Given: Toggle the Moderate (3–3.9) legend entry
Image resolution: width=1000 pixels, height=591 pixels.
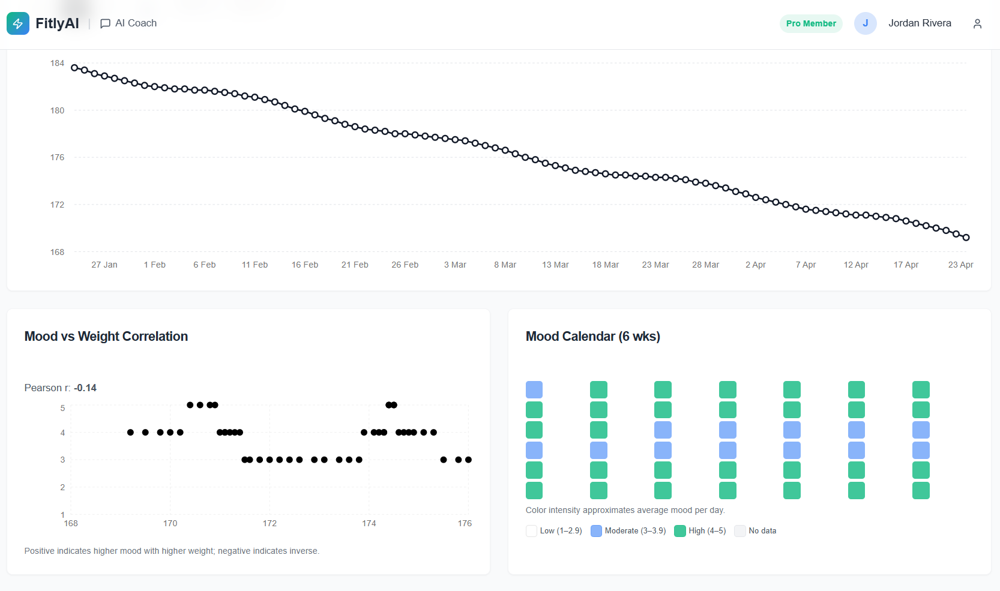Looking at the screenshot, I should (628, 531).
